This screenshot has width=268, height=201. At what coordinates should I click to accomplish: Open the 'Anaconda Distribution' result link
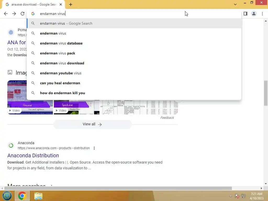[33, 155]
